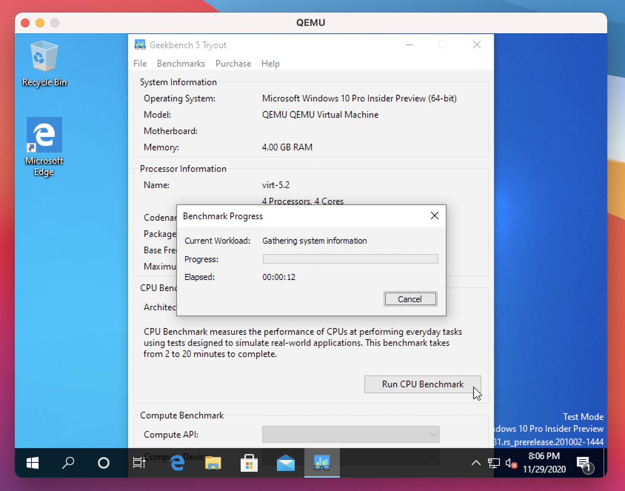This screenshot has width=625, height=491.
Task: Click the 'Test Mode' desktop text
Action: click(x=583, y=417)
